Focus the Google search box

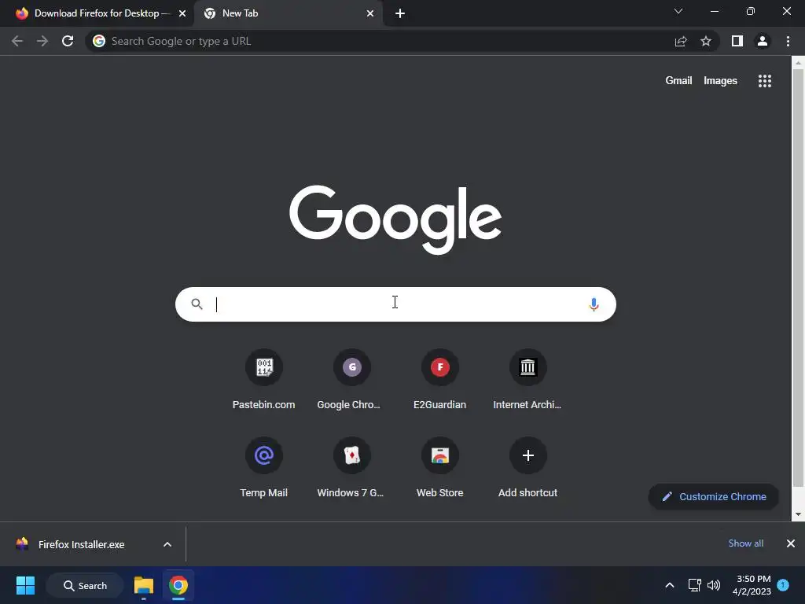[395, 304]
